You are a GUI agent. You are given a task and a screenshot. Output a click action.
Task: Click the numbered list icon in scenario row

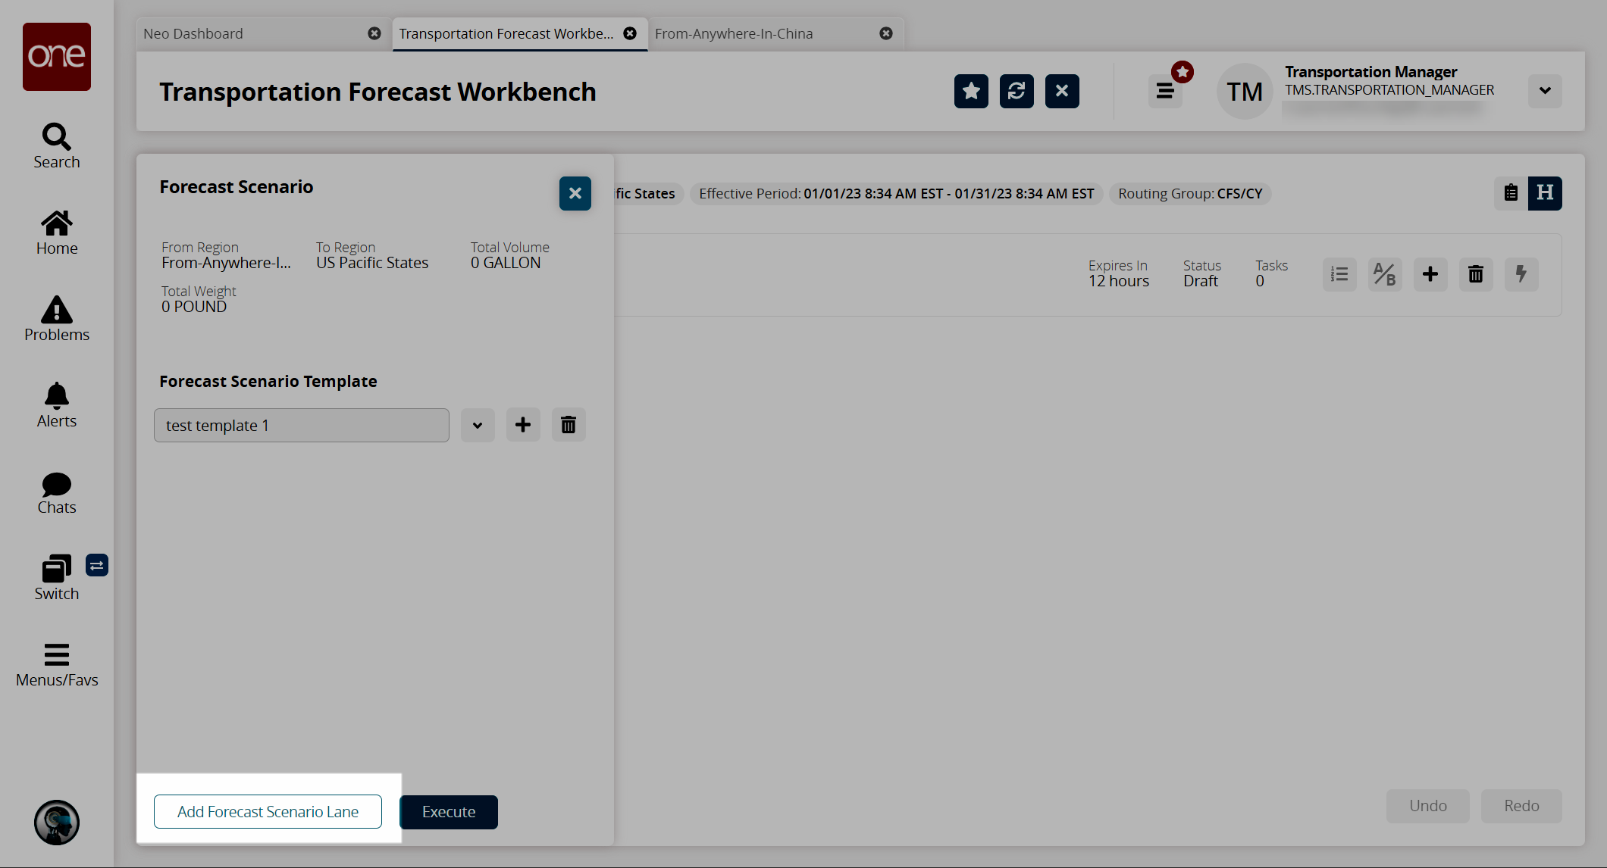[x=1339, y=274]
